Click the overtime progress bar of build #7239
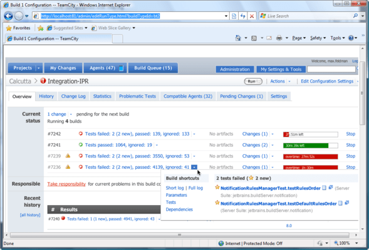The width and height of the screenshot is (369, 250). [310, 157]
